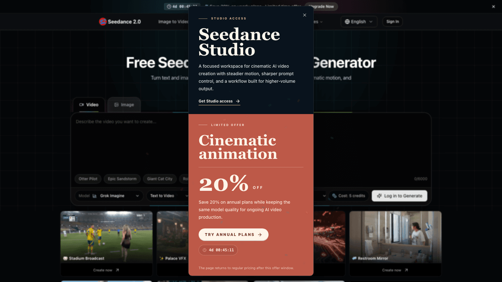Click the Cost: 5 credits indicator

(x=348, y=196)
